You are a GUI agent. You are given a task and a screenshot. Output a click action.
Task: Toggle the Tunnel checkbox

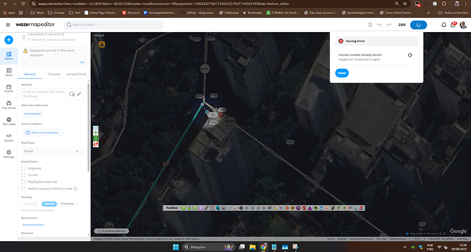coord(23,175)
